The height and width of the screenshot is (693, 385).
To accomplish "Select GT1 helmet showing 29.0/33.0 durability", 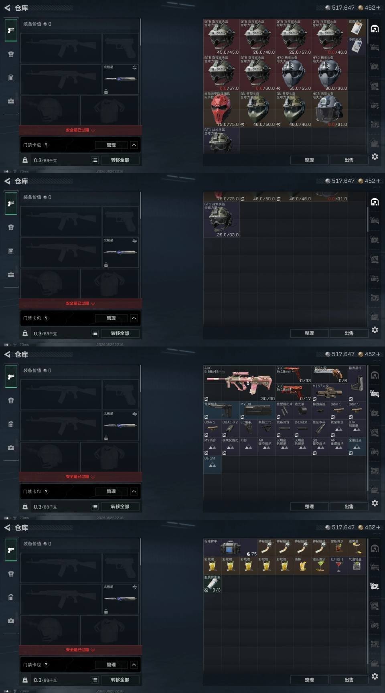I will click(221, 220).
